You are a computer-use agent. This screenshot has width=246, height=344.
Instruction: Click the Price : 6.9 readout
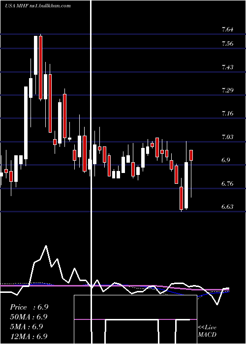tap(29, 307)
